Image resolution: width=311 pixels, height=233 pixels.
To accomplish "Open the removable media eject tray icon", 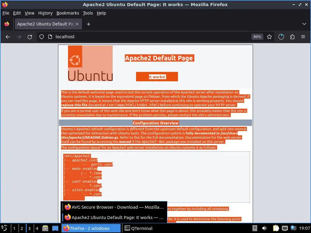I will coord(255,228).
